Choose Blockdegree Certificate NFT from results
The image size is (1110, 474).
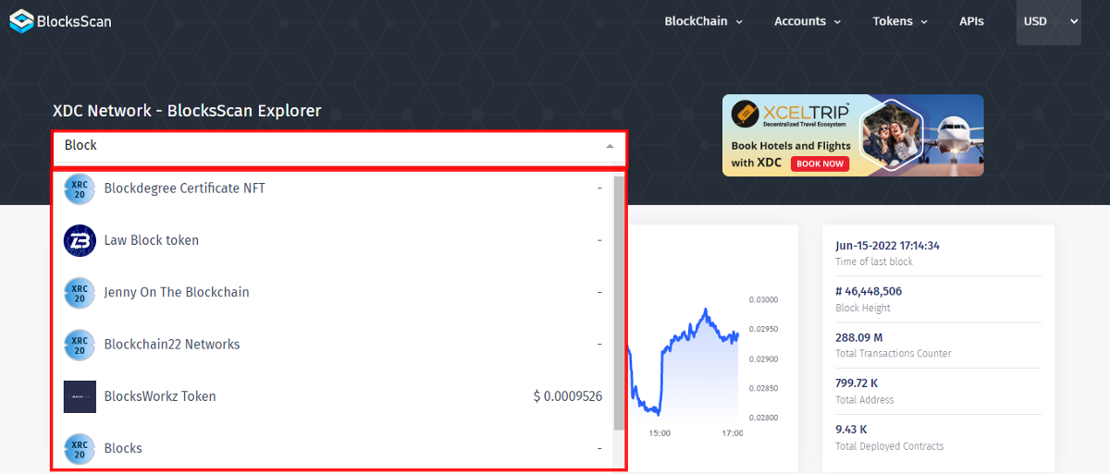click(333, 188)
